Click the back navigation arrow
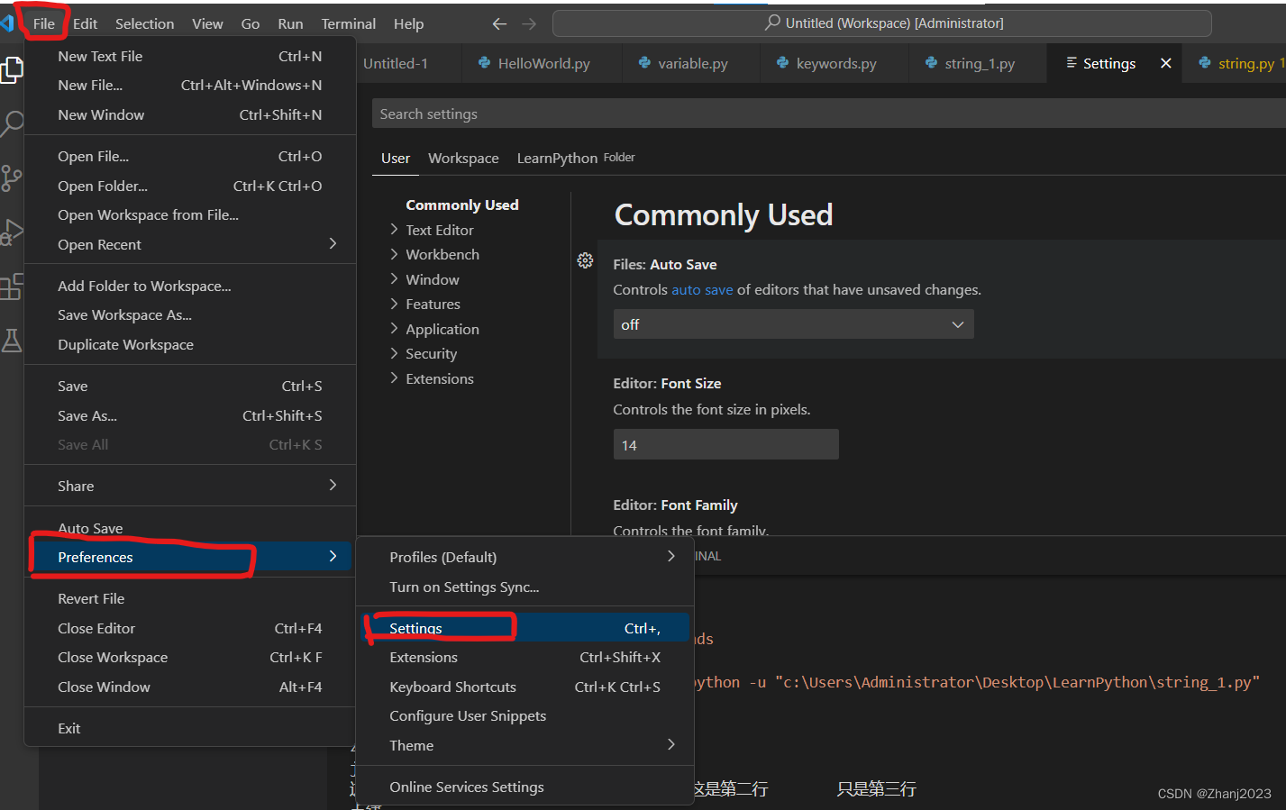The width and height of the screenshot is (1286, 810). (x=499, y=23)
